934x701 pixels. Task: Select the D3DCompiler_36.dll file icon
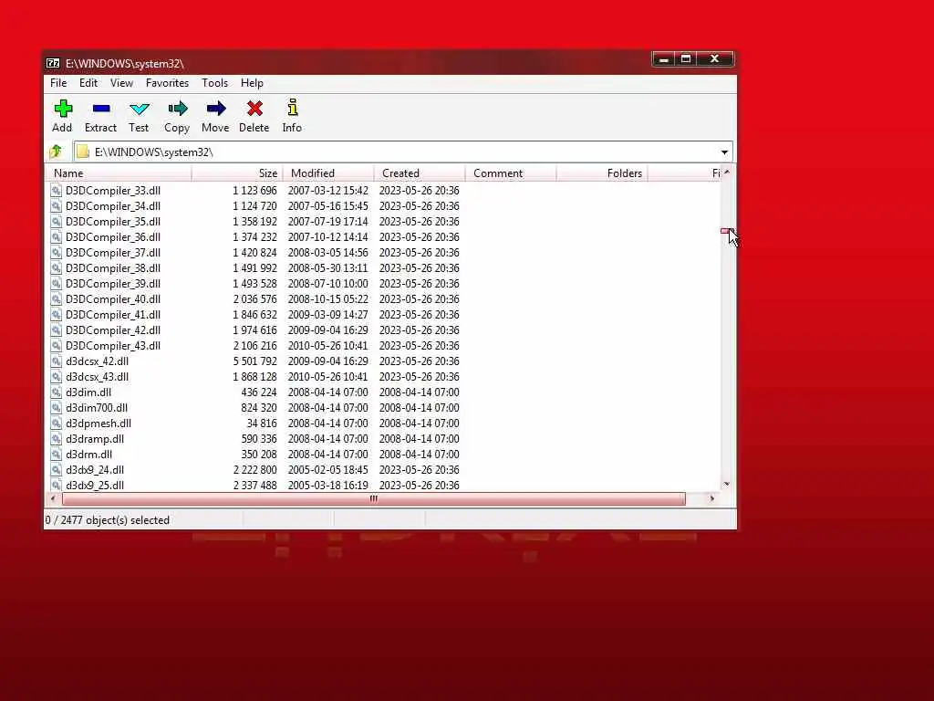coord(56,237)
